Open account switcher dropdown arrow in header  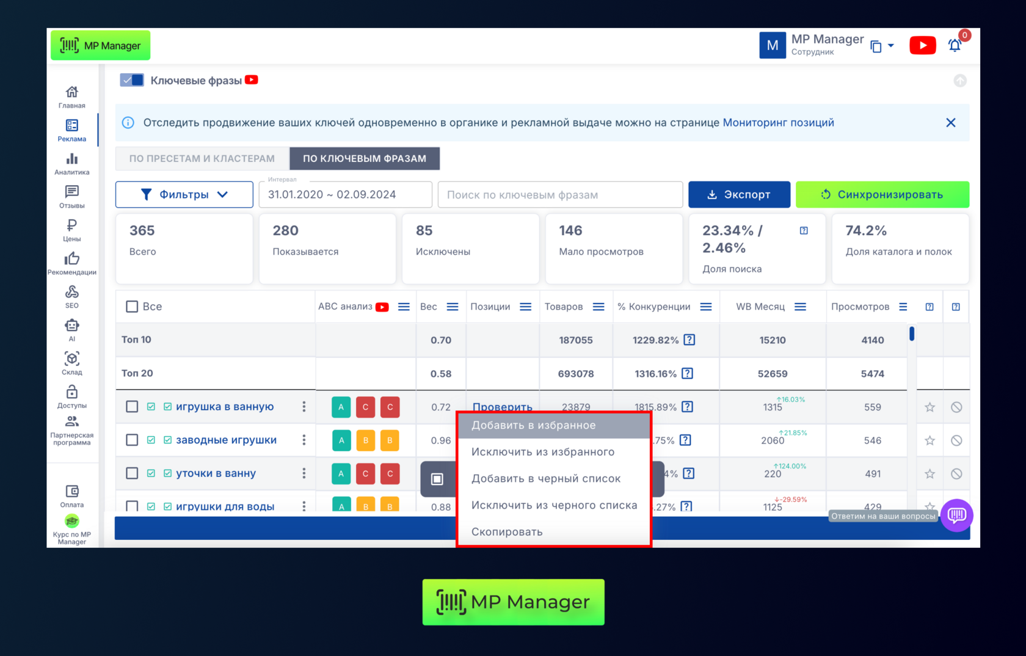[x=890, y=46]
